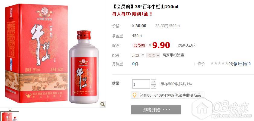Screen dimensions: 254x121
Task: Increase quantity with the up arrow
Action: click(x=154, y=81)
